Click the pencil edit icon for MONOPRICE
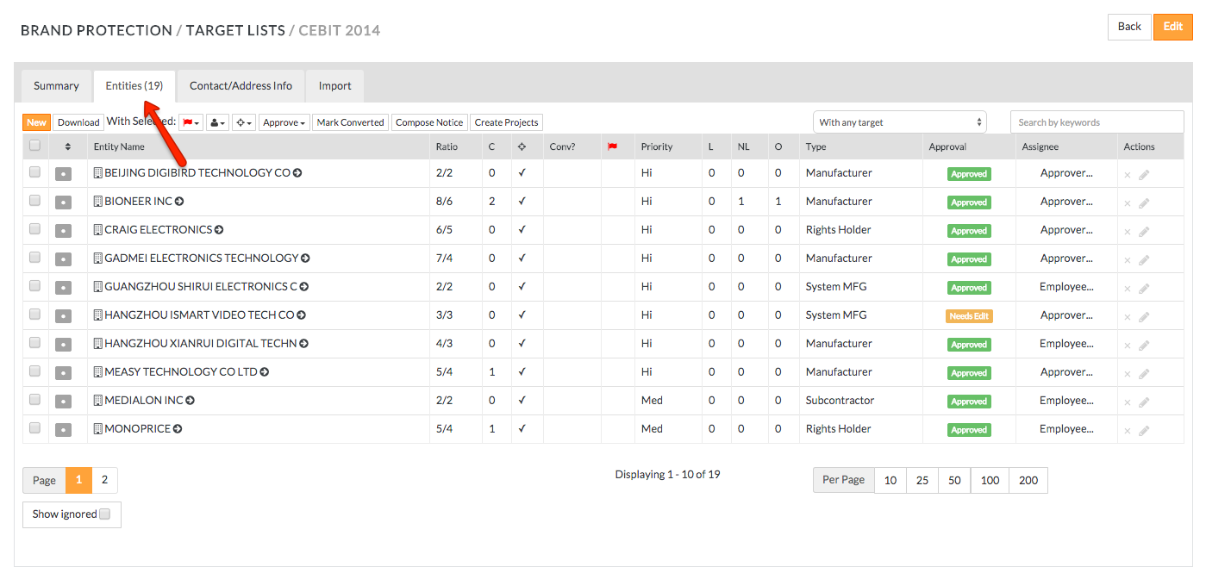 tap(1144, 430)
